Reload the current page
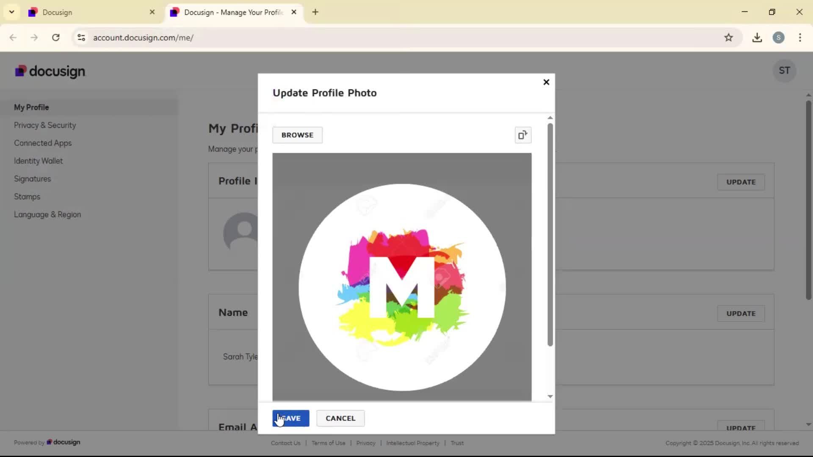Screen dimensions: 813x457 pyautogui.click(x=56, y=38)
